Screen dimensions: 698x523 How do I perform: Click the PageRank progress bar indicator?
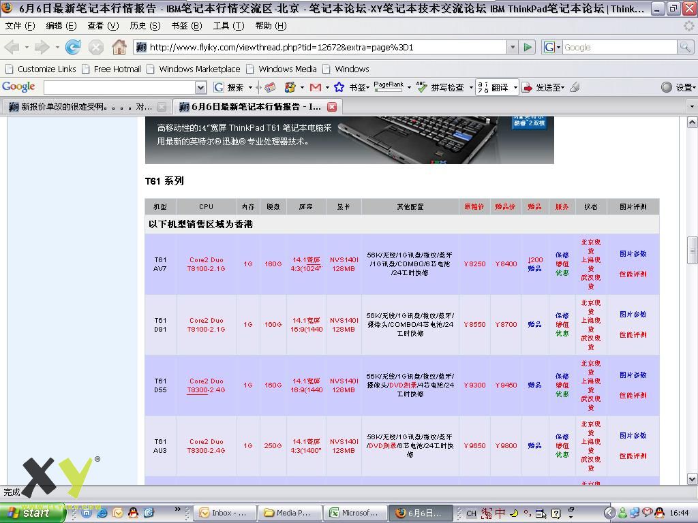coord(389,91)
